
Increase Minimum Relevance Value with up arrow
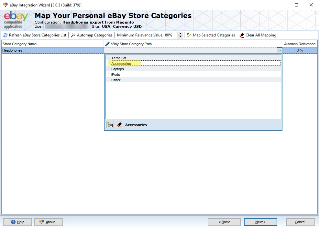180,34
